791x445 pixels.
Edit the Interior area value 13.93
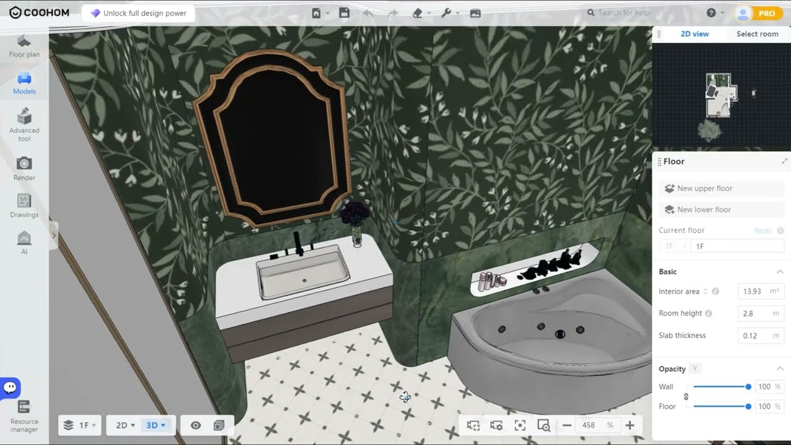pos(761,291)
